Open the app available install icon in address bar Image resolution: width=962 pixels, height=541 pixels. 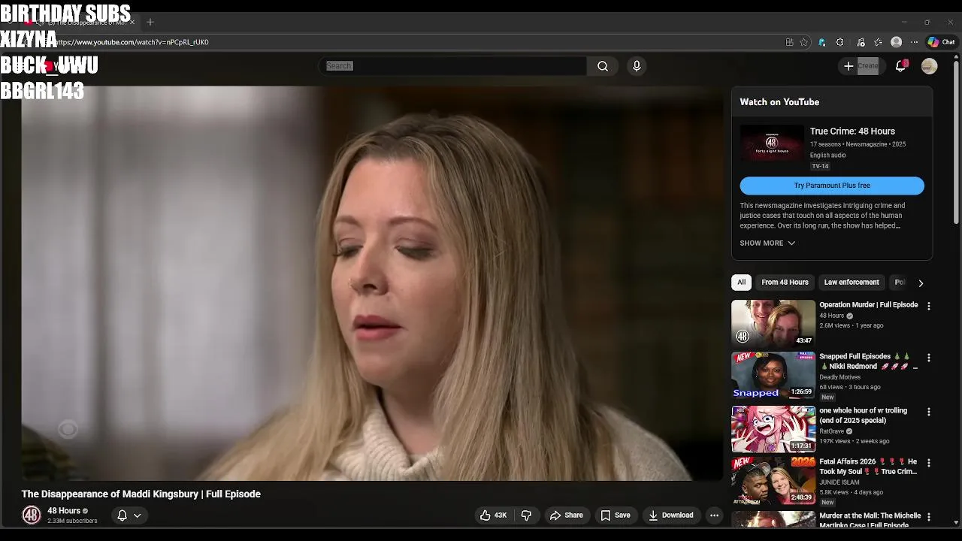pos(789,42)
